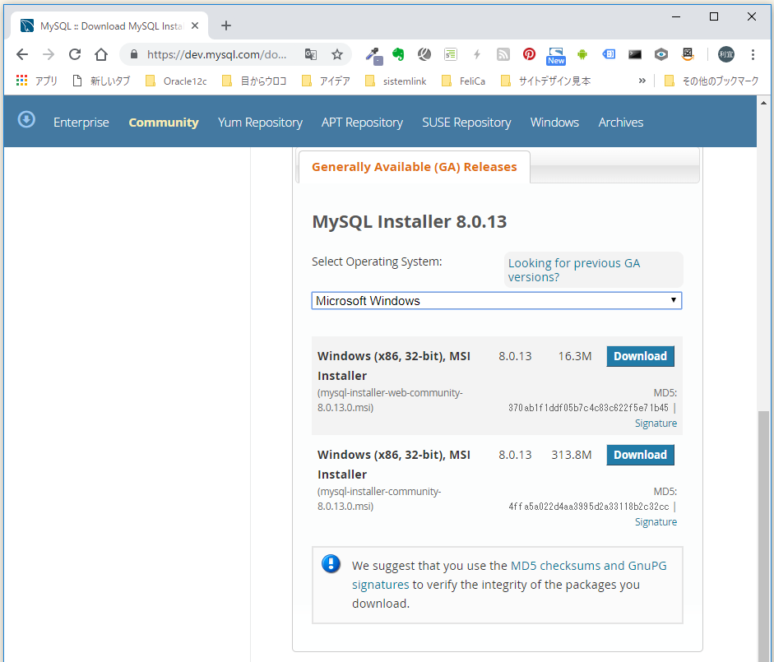Open Signature link for web-community installer
Image resolution: width=774 pixels, height=662 pixels.
(656, 423)
